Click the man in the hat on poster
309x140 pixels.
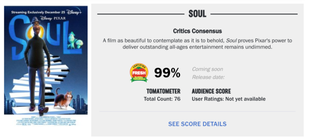click(36, 61)
